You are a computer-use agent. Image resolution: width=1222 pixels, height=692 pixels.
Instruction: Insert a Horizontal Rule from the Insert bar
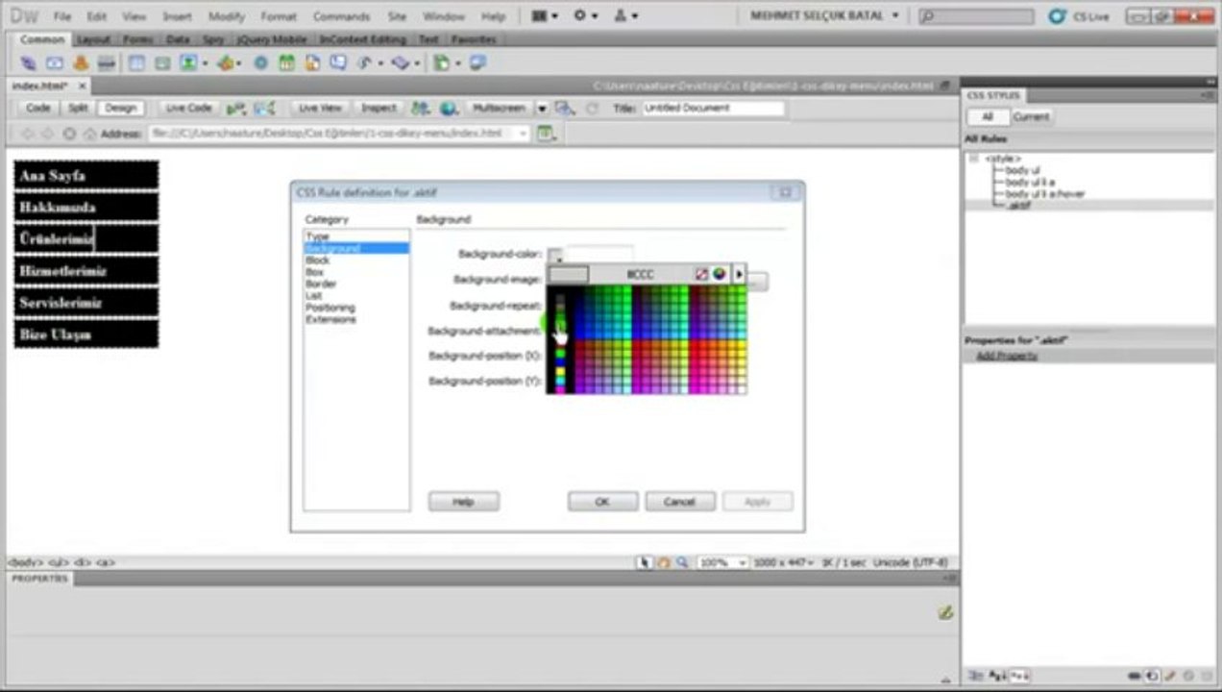pyautogui.click(x=107, y=63)
